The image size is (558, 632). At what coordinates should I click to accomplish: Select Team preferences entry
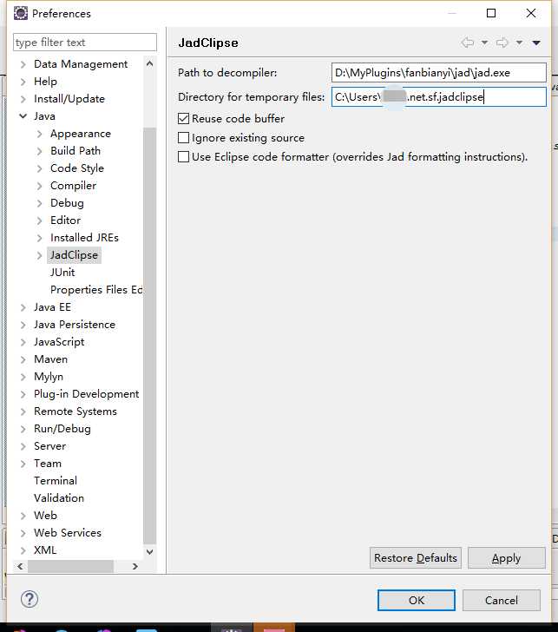(x=48, y=463)
